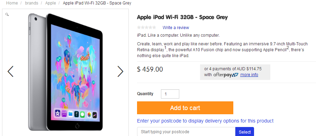316x136 pixels.
Task: Click the postcode delivery options prompt text
Action: pos(205,121)
